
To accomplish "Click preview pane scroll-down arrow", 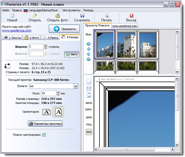I will point(177,145).
